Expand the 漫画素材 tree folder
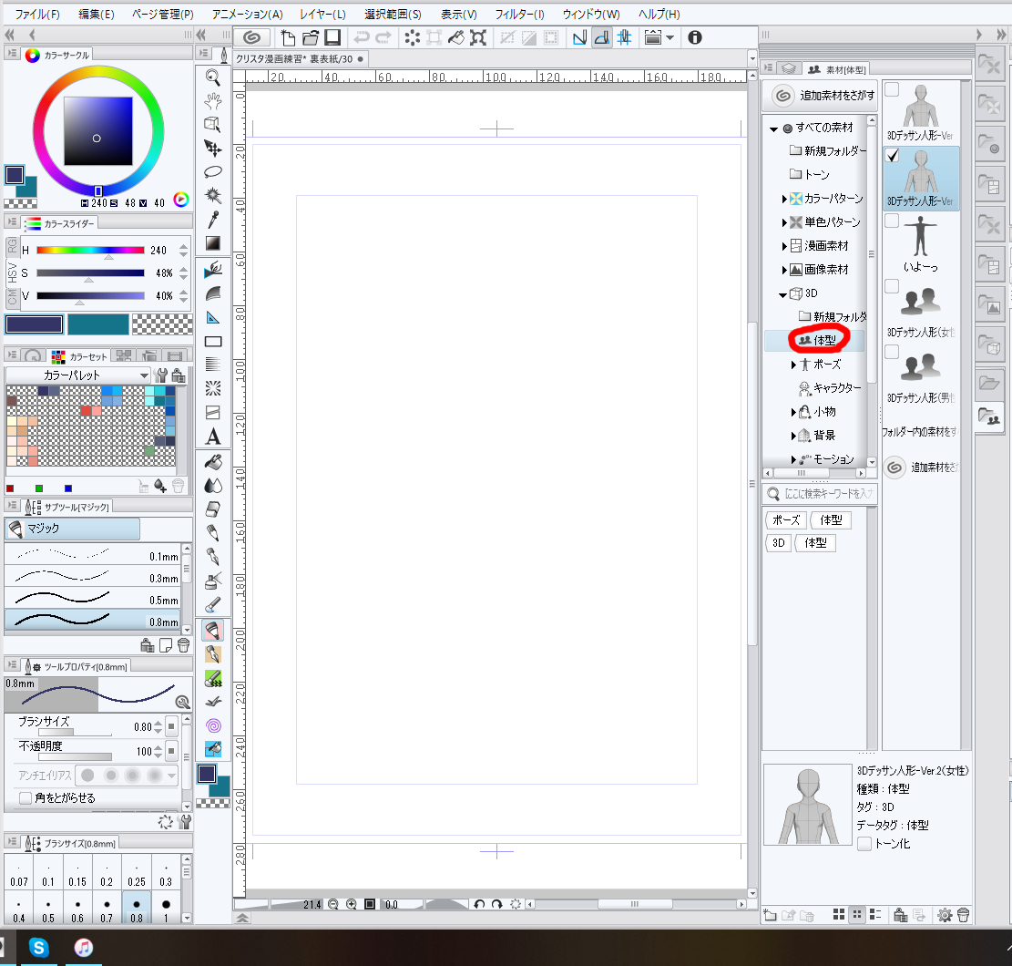 pos(784,246)
